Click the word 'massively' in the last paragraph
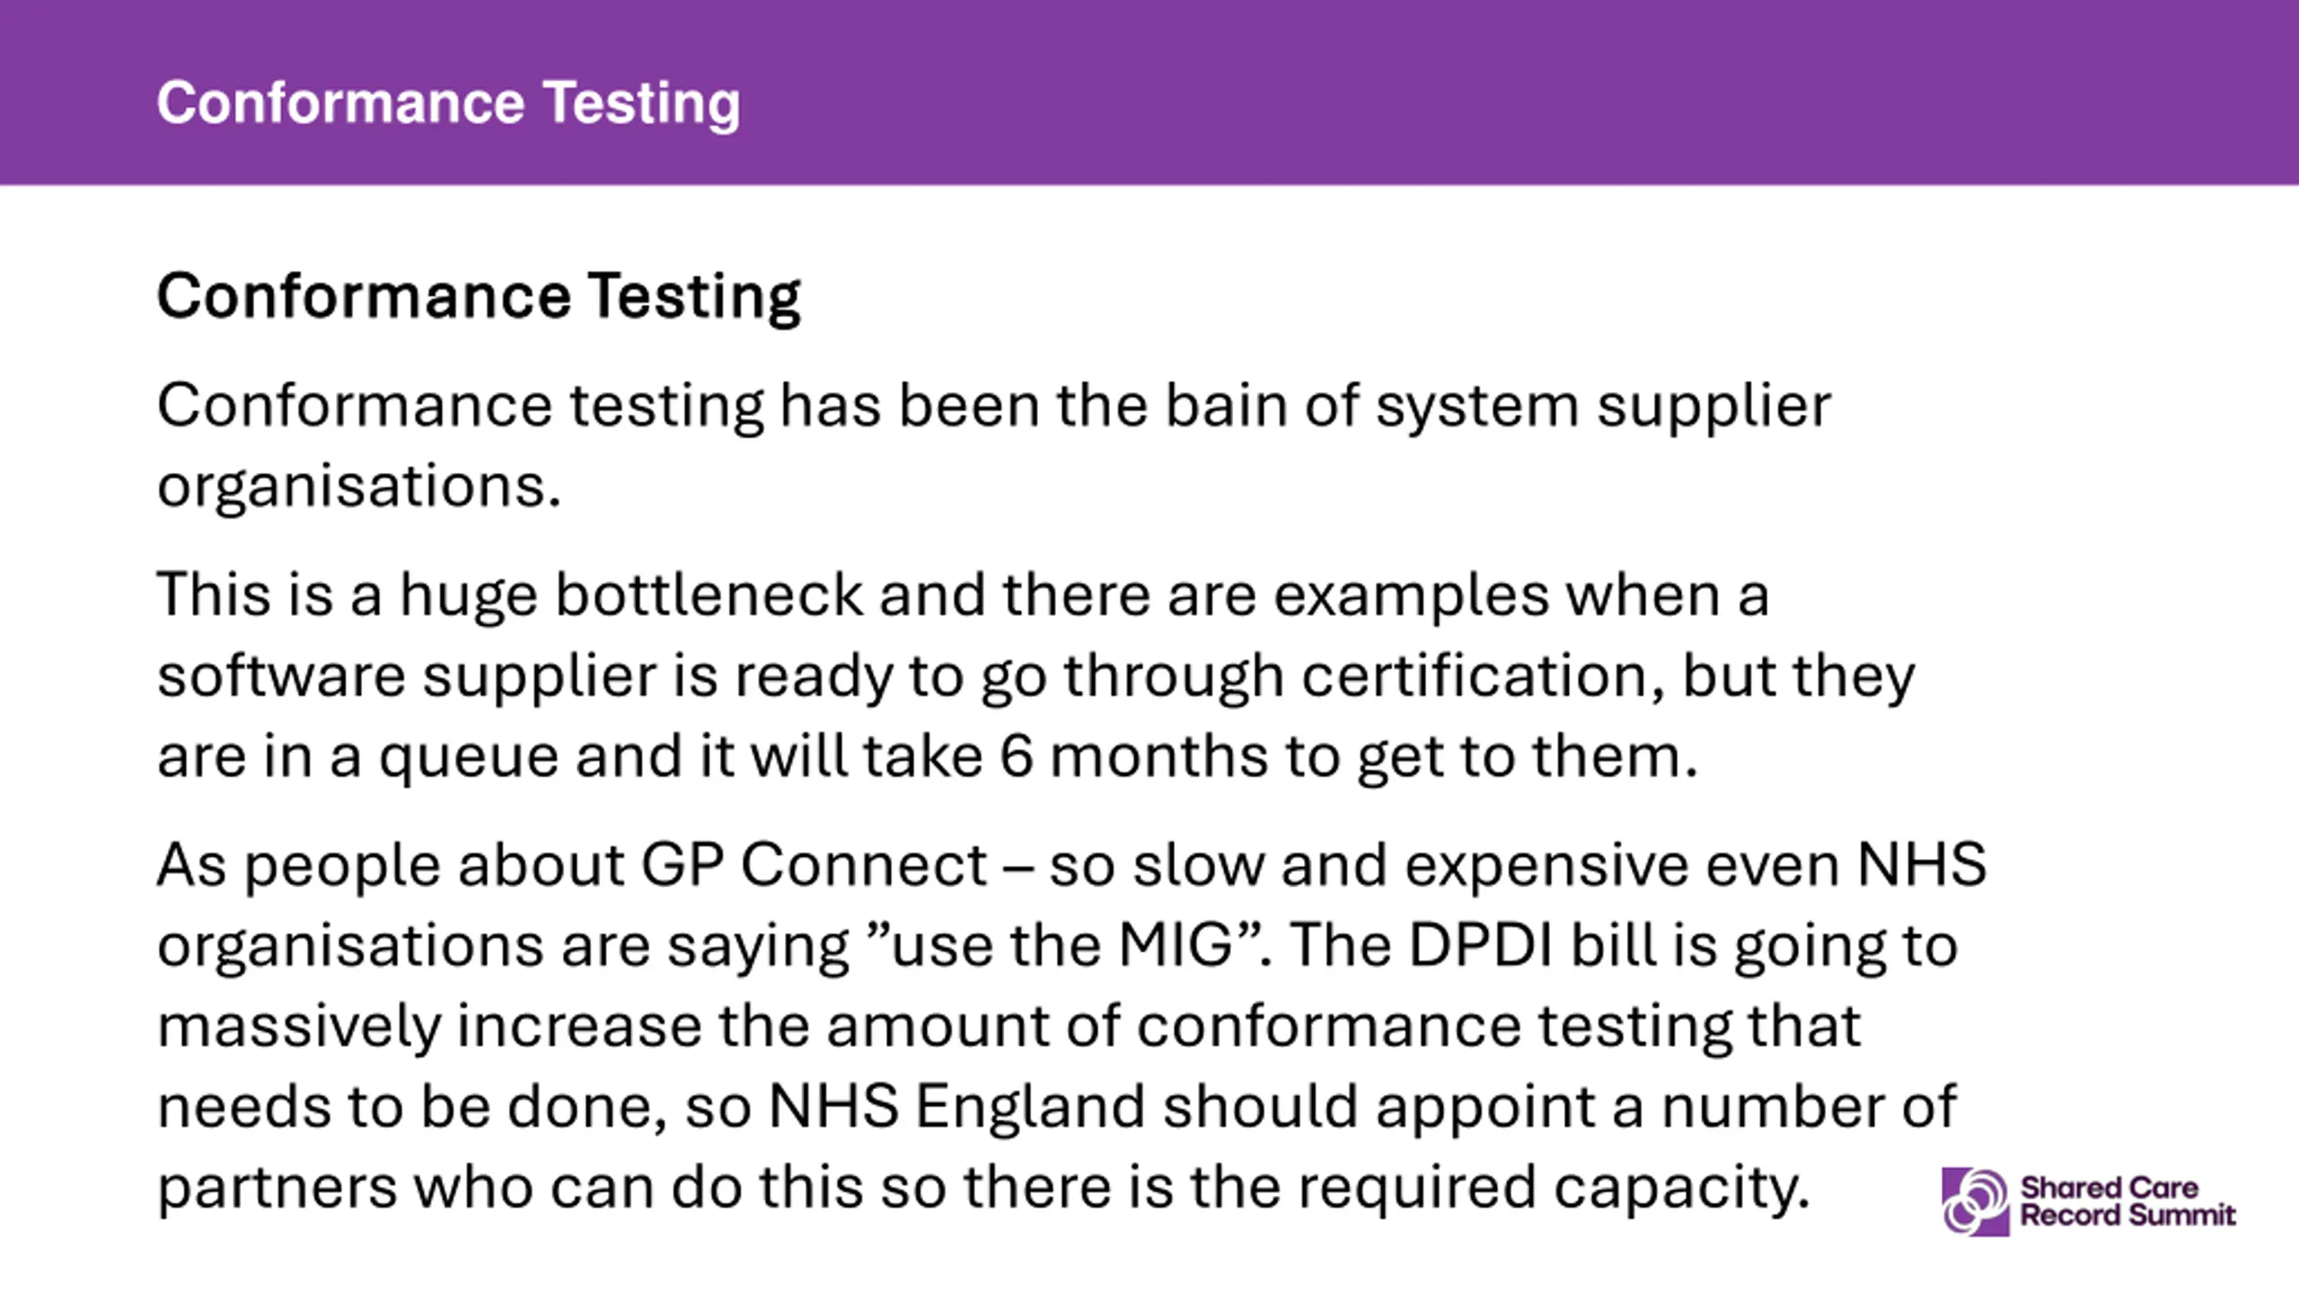2299x1293 pixels. tap(299, 1026)
